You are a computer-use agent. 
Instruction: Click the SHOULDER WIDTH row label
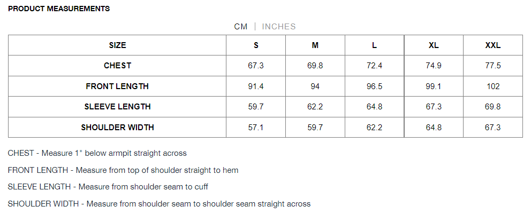(117, 128)
